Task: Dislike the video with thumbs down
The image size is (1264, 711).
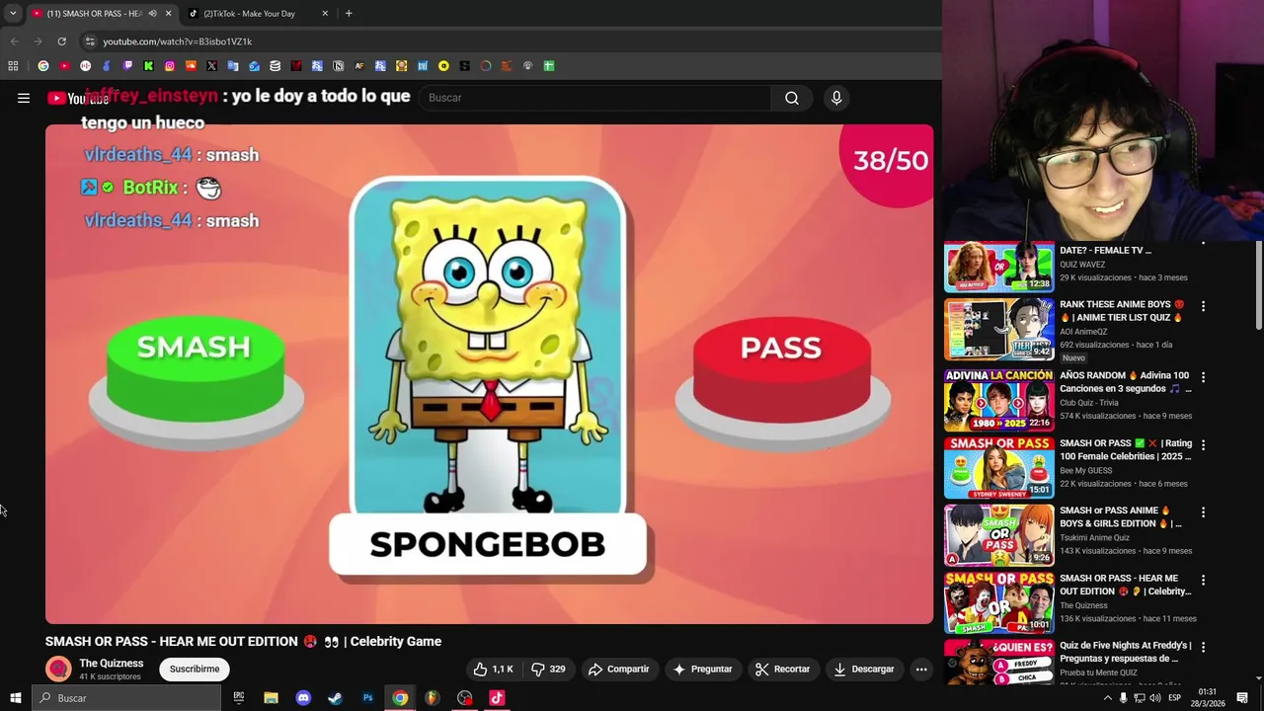Action: tap(548, 670)
